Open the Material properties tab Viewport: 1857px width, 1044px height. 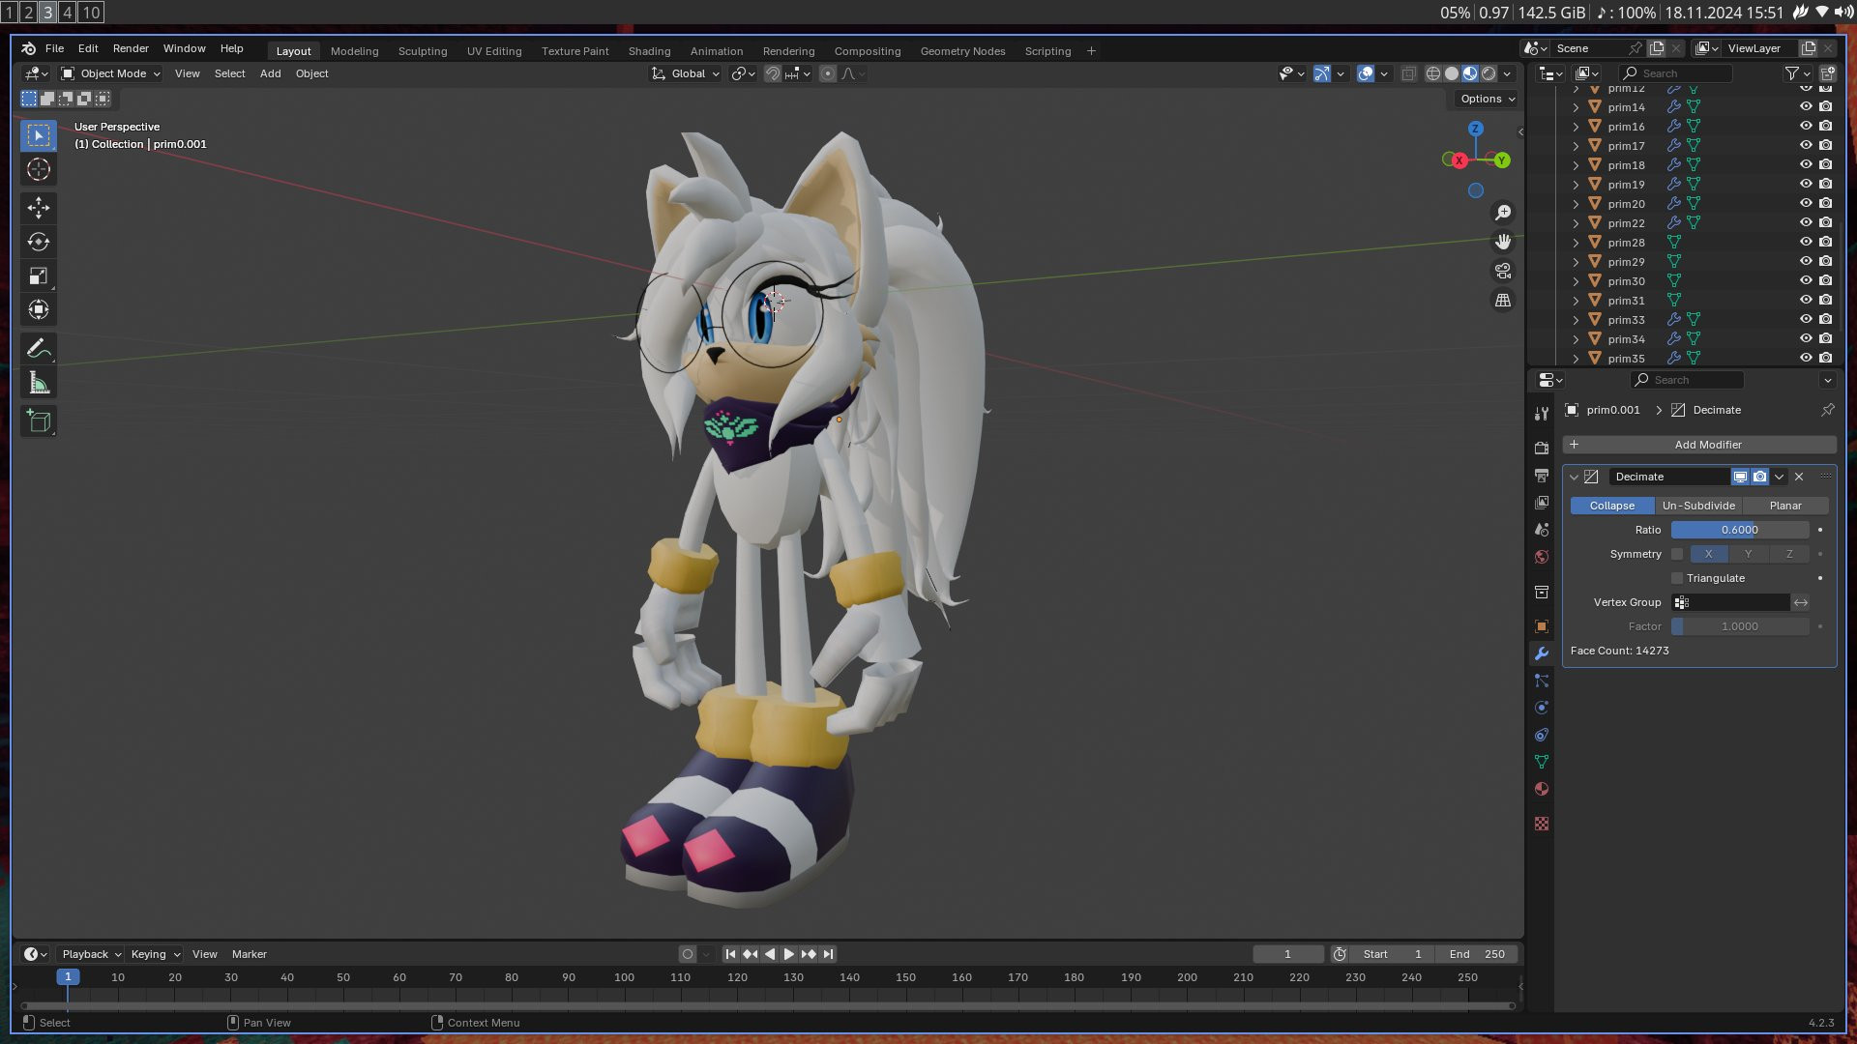[x=1542, y=789]
